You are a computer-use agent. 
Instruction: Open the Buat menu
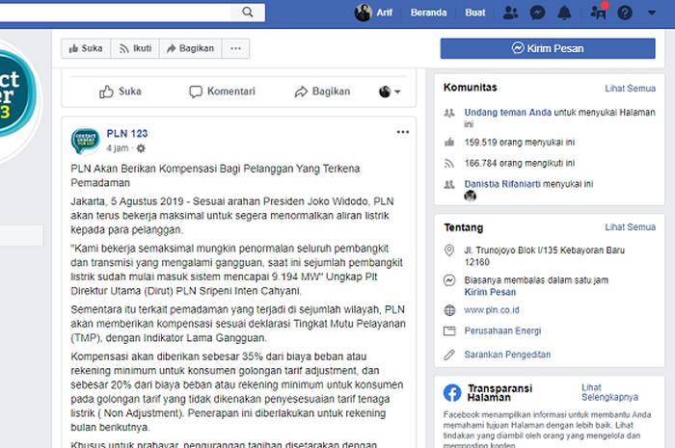click(475, 13)
